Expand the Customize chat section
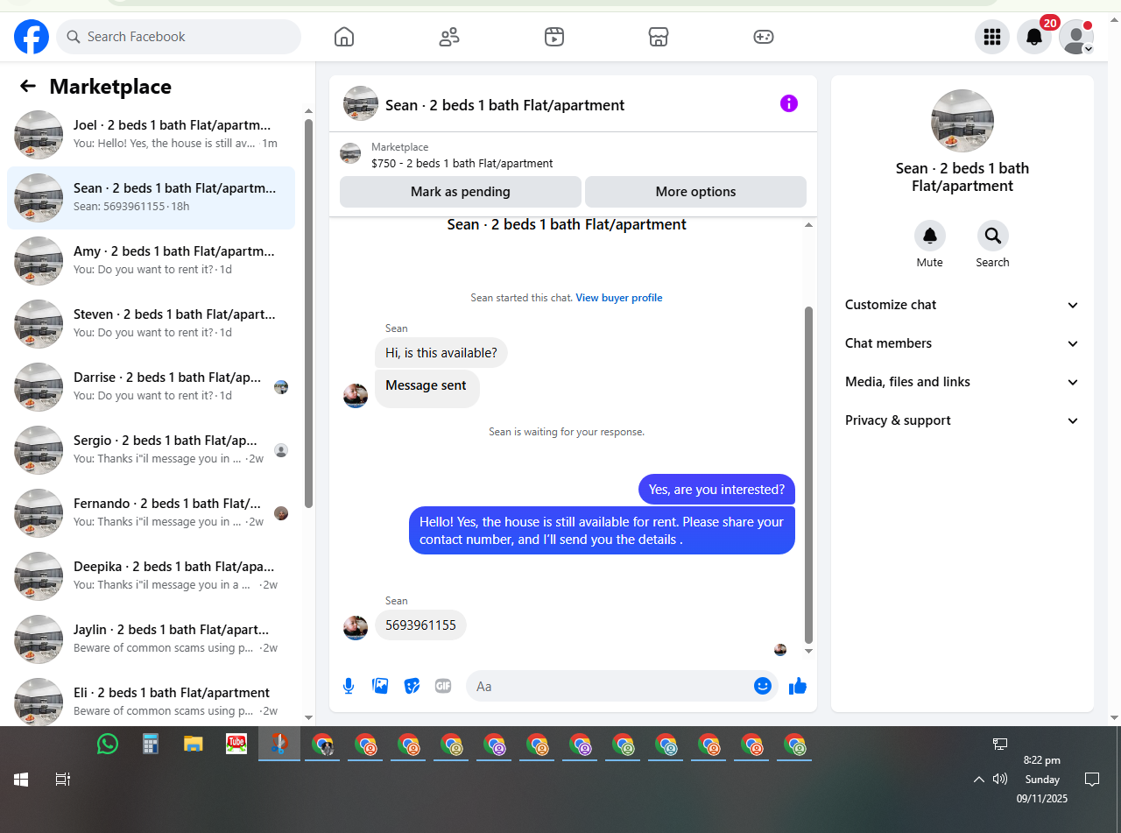 [x=962, y=305]
